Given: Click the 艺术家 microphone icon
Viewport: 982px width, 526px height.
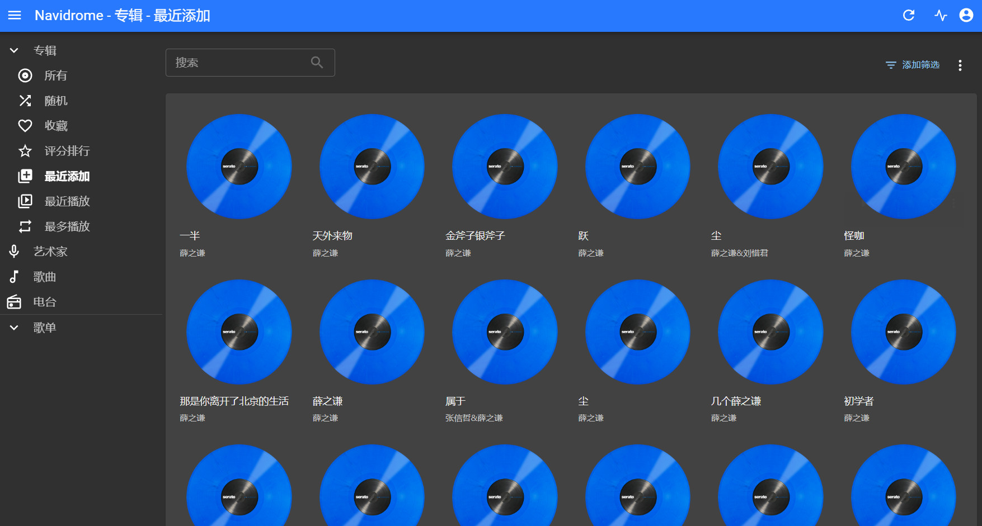Looking at the screenshot, I should tap(14, 252).
